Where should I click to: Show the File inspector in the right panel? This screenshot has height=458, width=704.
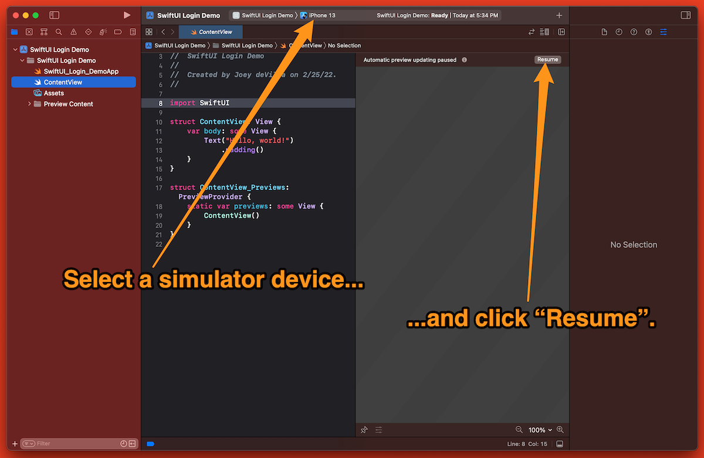pos(605,32)
